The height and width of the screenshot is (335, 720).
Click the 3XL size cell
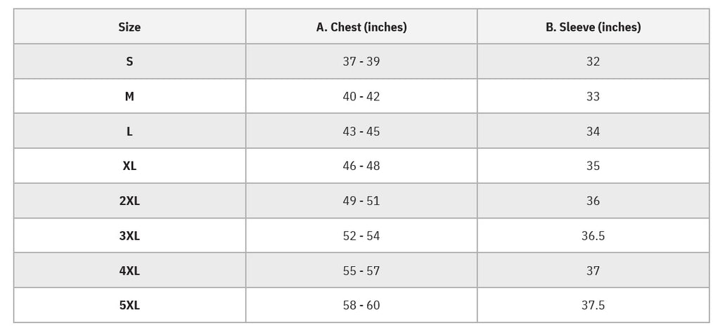129,235
